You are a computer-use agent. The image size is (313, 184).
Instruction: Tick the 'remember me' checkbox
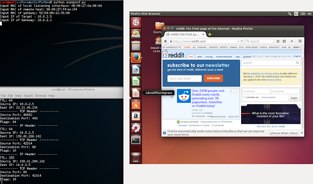coord(244,97)
